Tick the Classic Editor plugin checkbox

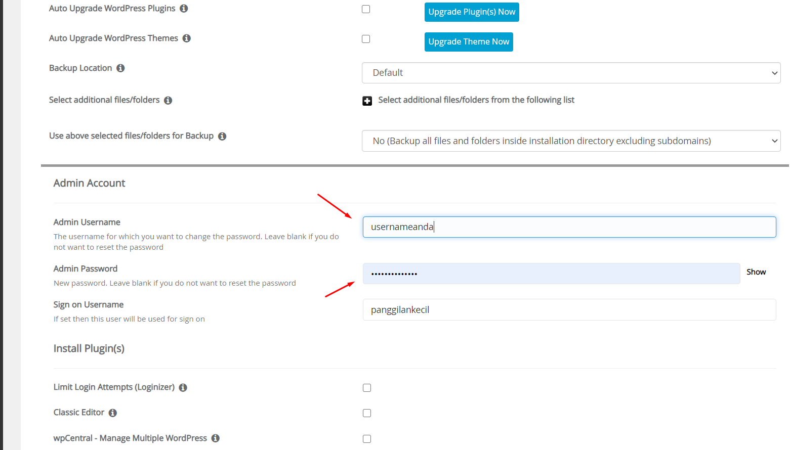(x=367, y=413)
